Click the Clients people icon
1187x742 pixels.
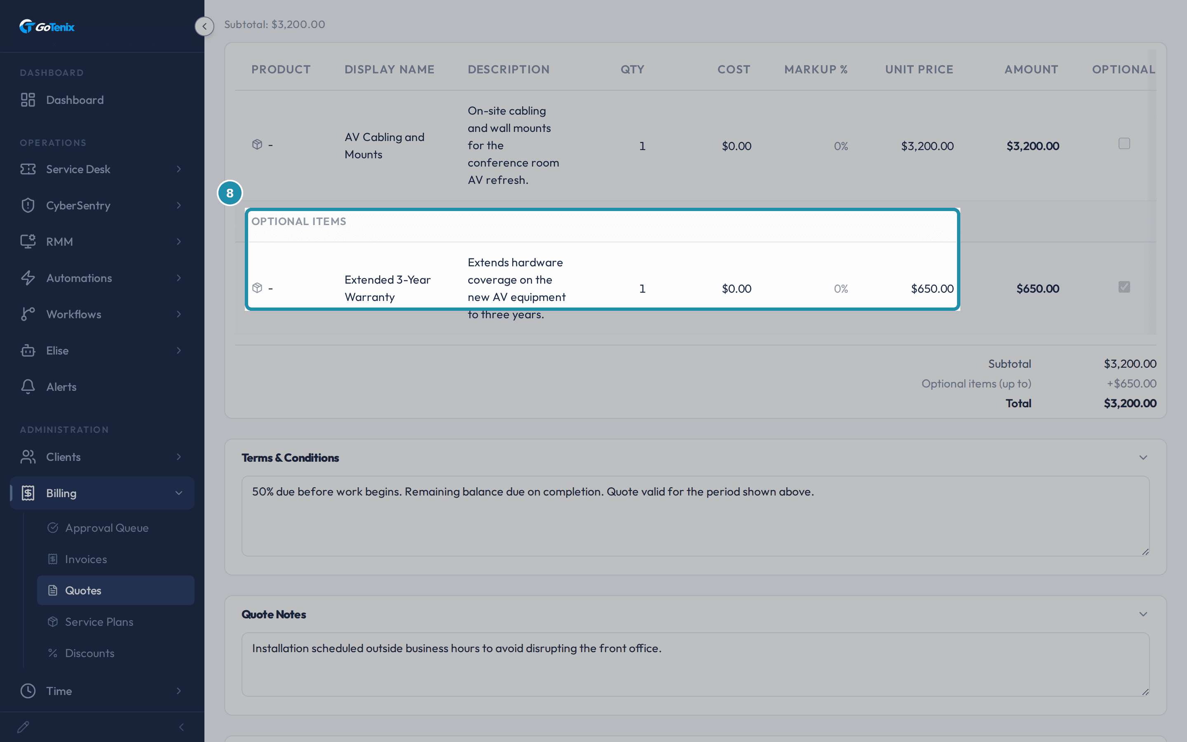pyautogui.click(x=28, y=457)
